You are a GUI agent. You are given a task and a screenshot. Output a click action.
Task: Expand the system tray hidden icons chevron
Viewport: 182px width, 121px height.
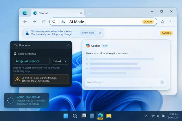tap(146, 116)
